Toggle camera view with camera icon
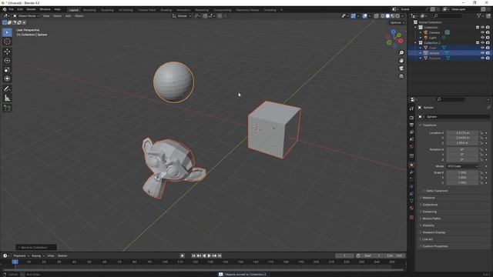This screenshot has height=277, width=493. (401, 68)
